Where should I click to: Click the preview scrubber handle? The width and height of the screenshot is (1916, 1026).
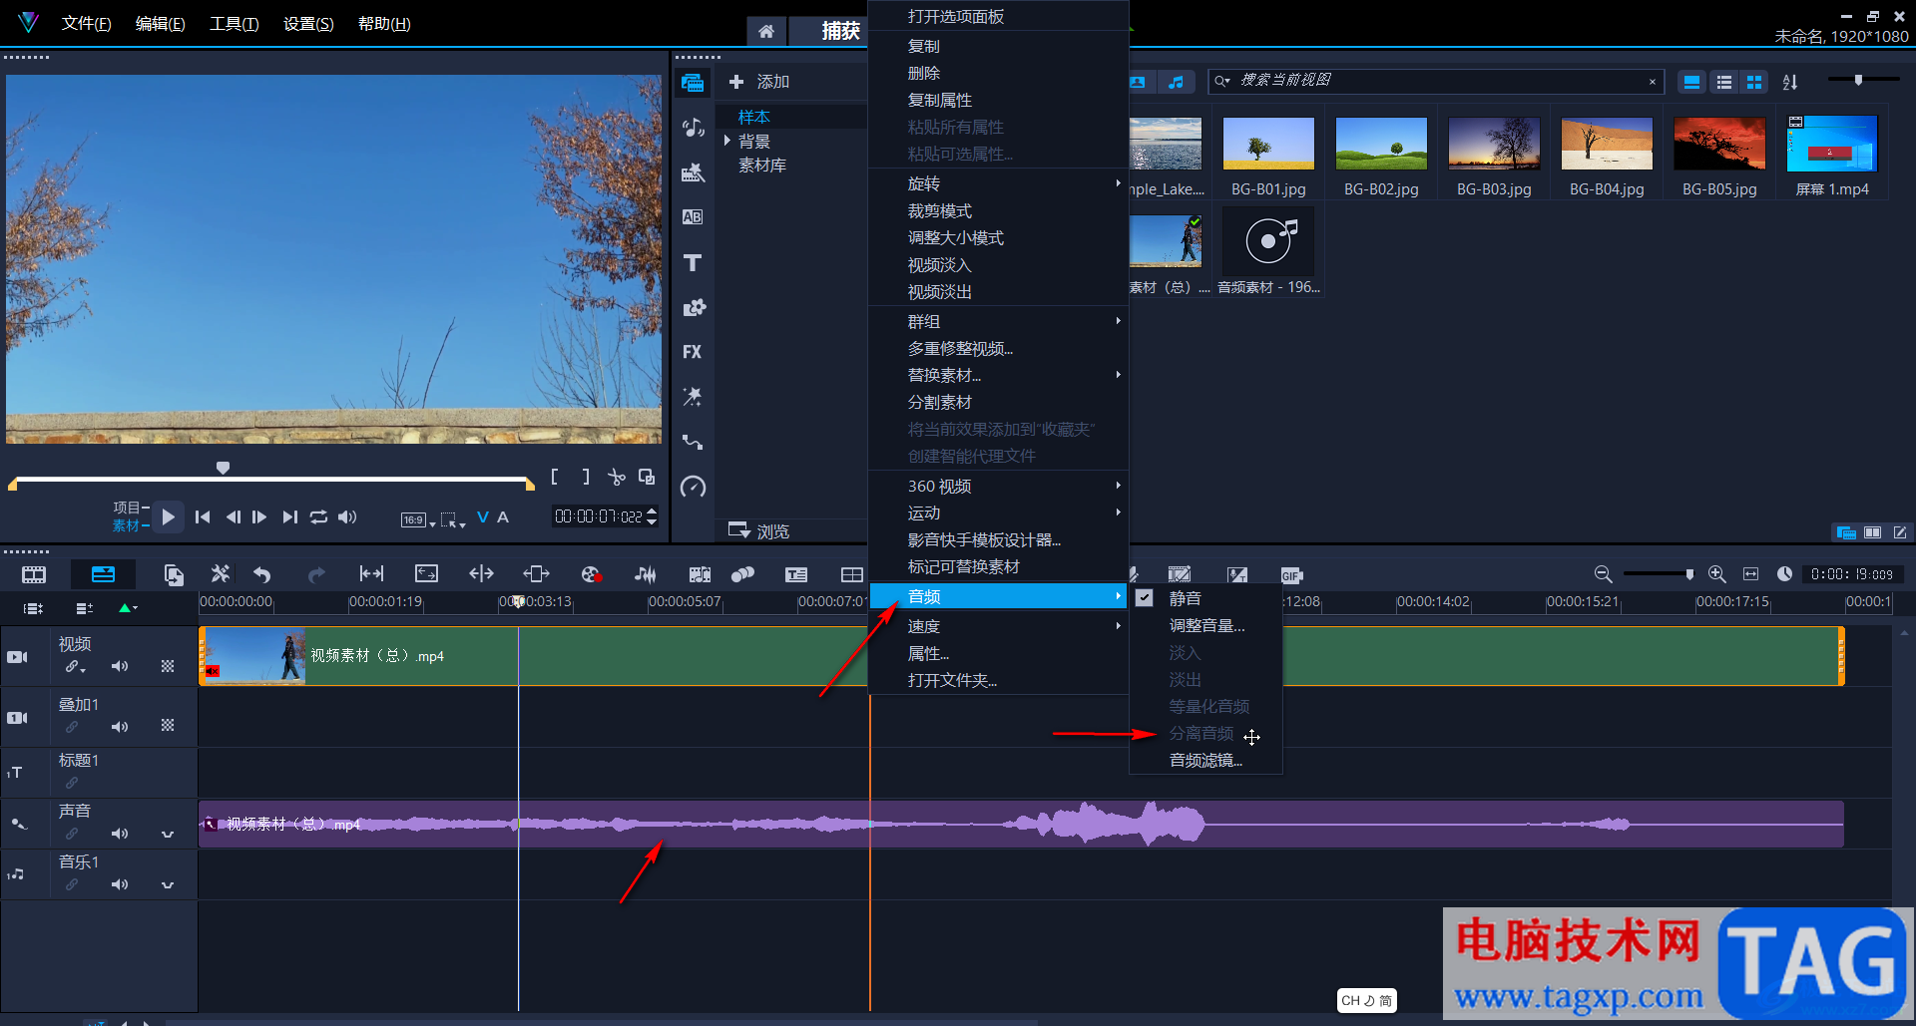[x=224, y=468]
